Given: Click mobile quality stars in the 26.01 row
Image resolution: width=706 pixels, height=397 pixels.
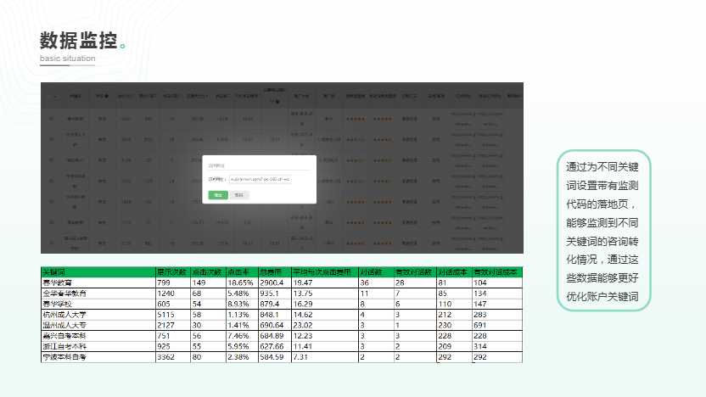Looking at the screenshot, I should (x=382, y=119).
